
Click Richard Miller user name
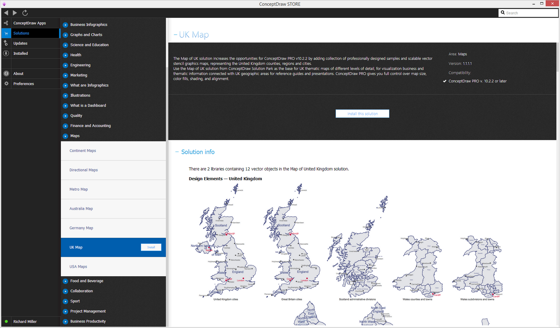coord(25,322)
